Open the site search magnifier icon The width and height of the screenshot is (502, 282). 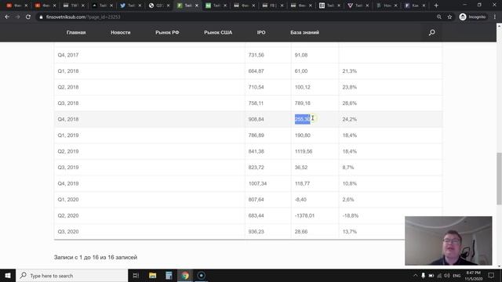[x=432, y=32]
